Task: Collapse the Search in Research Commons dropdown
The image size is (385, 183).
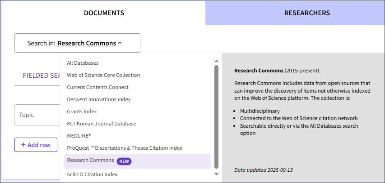Action: pyautogui.click(x=77, y=43)
